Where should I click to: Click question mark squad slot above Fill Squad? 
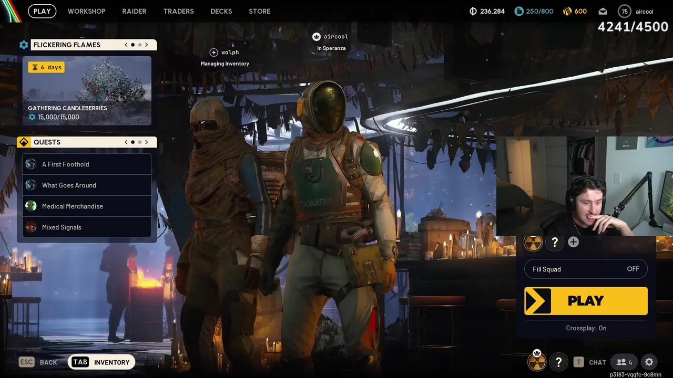pyautogui.click(x=555, y=242)
